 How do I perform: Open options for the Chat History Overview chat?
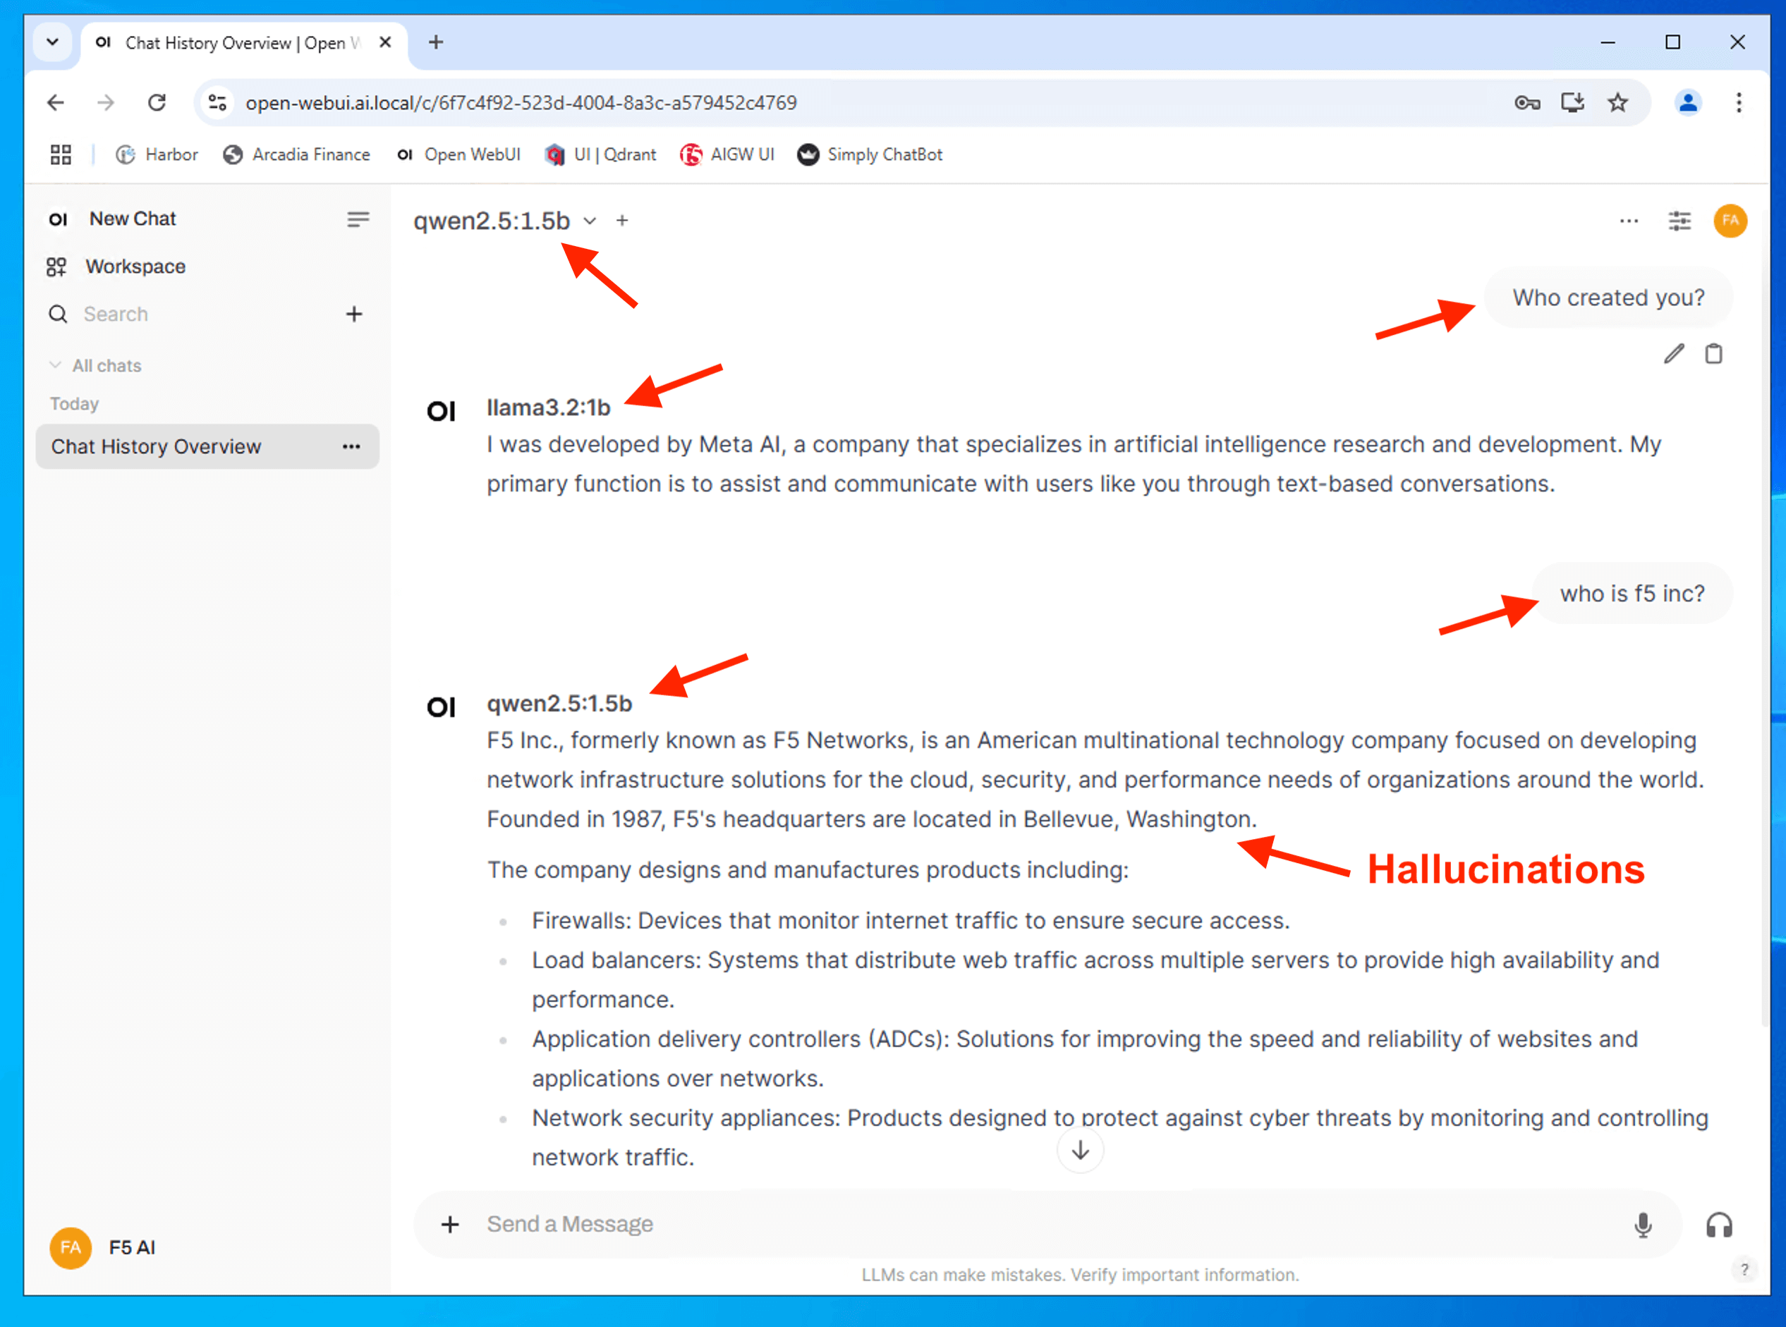pyautogui.click(x=351, y=446)
